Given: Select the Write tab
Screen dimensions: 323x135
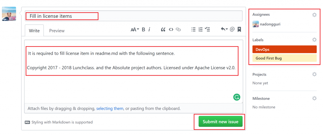Looking at the screenshot, I should coord(34,30).
